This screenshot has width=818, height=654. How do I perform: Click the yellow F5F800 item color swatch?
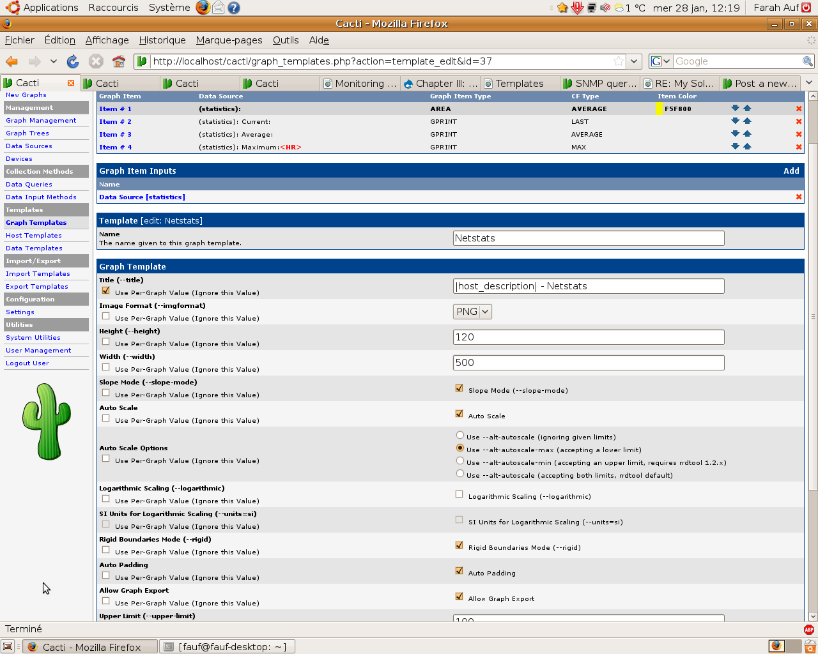pyautogui.click(x=659, y=109)
